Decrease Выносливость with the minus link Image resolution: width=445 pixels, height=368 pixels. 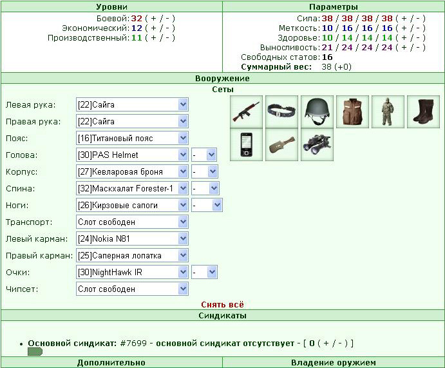point(418,48)
